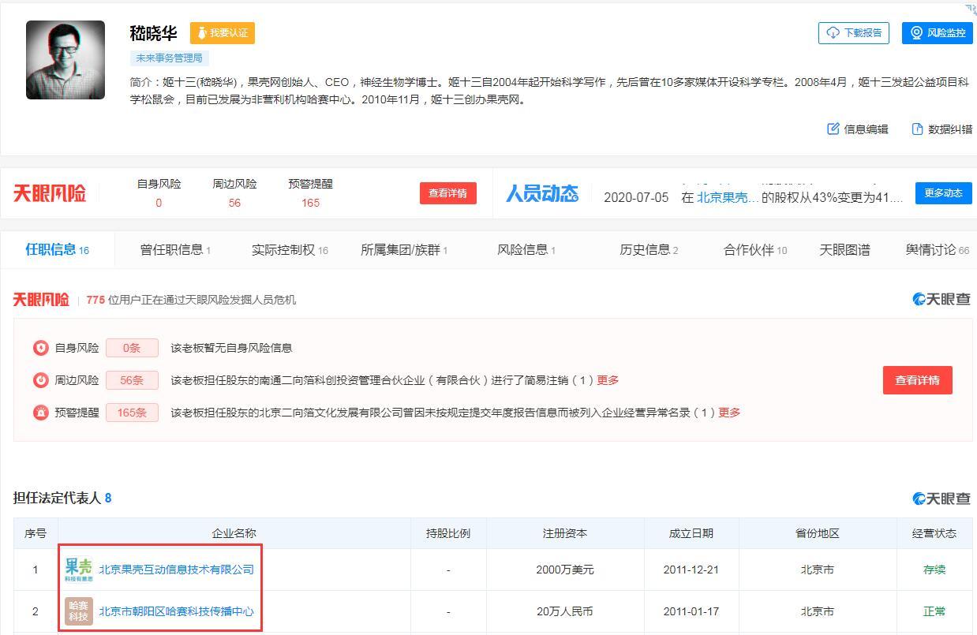Click the 人员动态 heading
Screen dimensions: 977x635
541,193
